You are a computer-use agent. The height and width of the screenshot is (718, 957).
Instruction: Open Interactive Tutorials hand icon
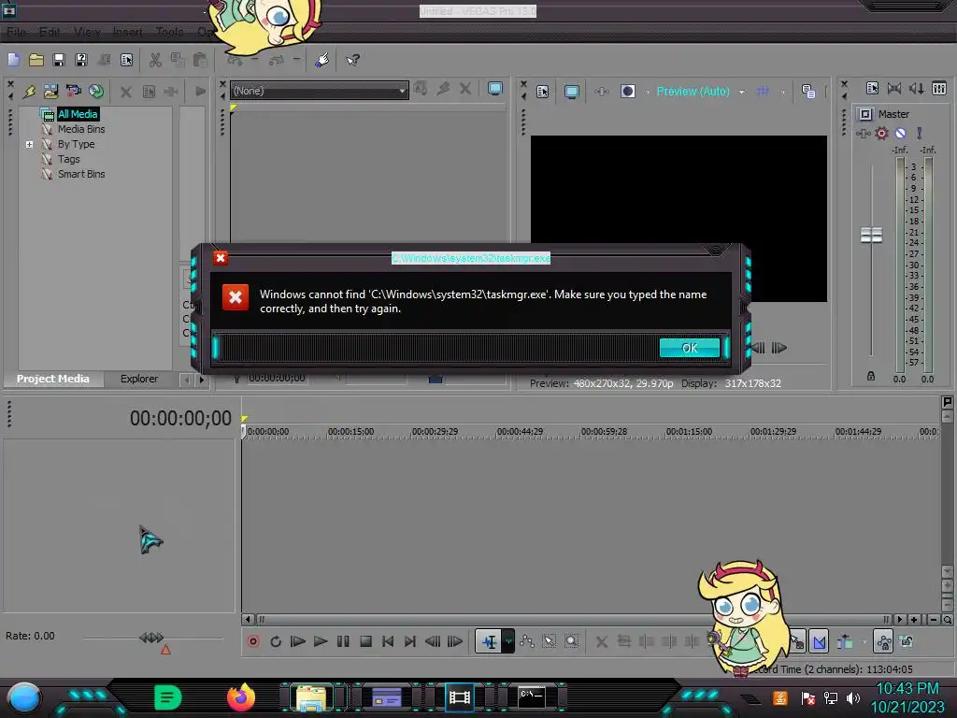point(322,60)
